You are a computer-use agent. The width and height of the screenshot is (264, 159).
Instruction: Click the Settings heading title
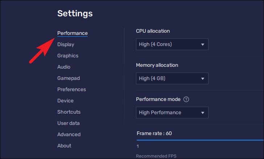pyautogui.click(x=75, y=14)
